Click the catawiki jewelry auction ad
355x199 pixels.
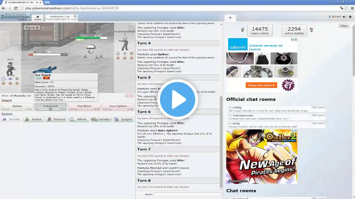click(262, 65)
